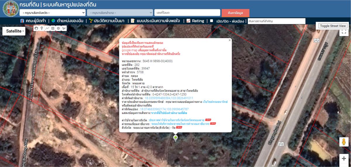Select the add marker drawing tool
Screen dimensions: 351x167
click(42, 28)
